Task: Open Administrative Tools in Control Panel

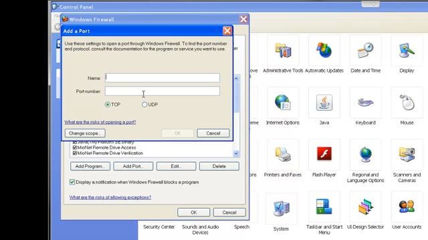Action: [283, 51]
